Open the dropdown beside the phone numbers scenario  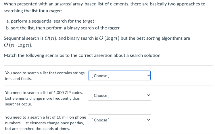120,120
